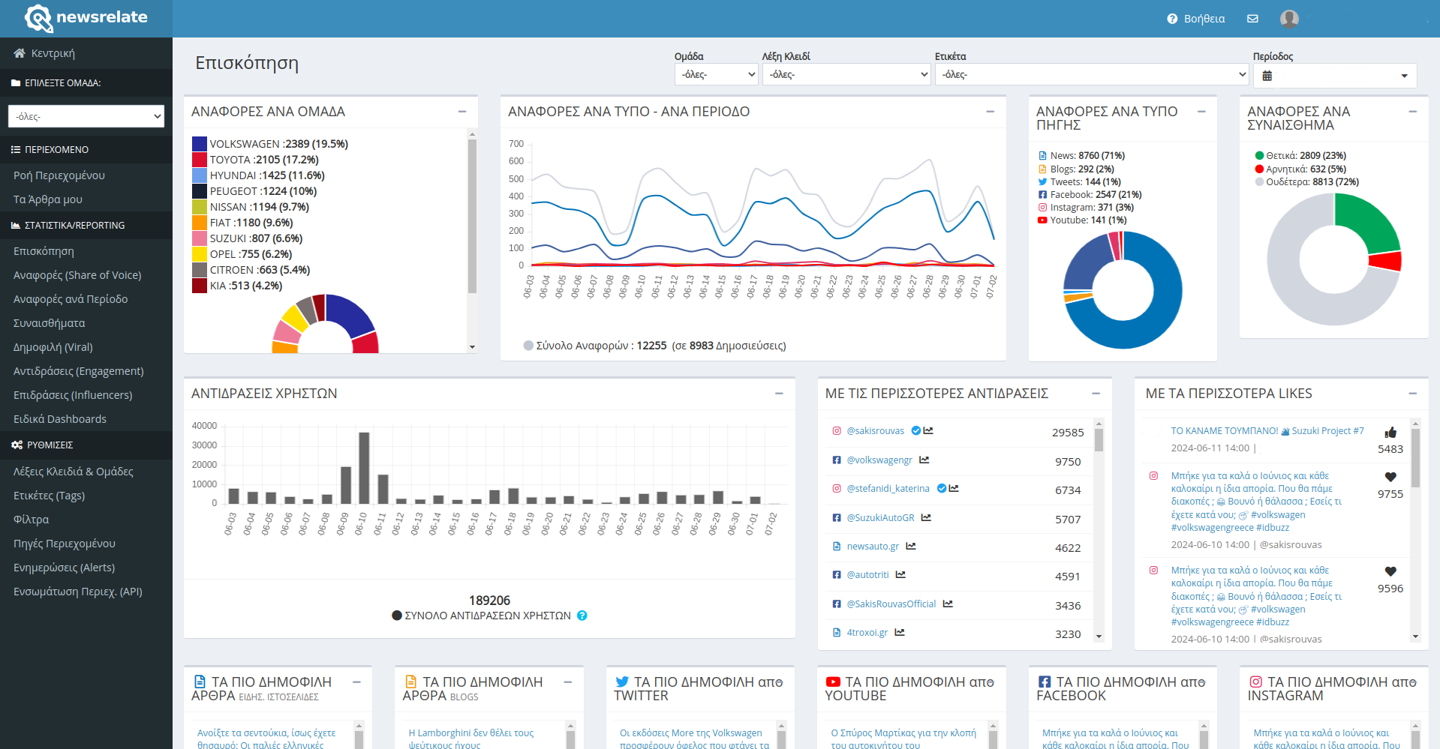Click News source type legend icon
Screen dimensions: 1440x749
pyautogui.click(x=1042, y=156)
